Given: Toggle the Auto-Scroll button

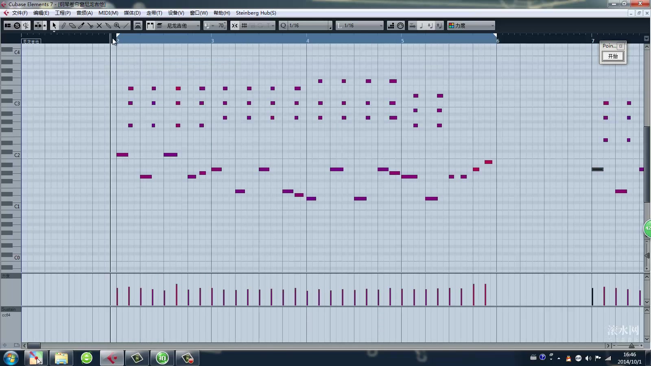Looking at the screenshot, I should tap(38, 26).
